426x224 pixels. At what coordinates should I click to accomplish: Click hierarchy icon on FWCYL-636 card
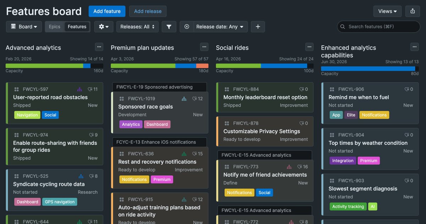pyautogui.click(x=184, y=154)
